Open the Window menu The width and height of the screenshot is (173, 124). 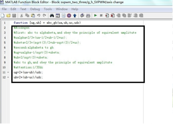(62, 9)
